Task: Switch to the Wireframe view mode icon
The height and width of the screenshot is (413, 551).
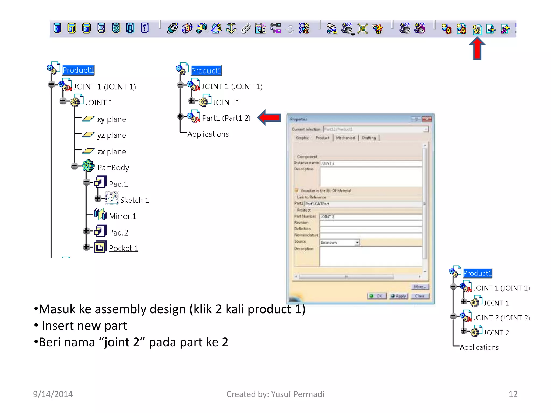Action: coord(130,28)
